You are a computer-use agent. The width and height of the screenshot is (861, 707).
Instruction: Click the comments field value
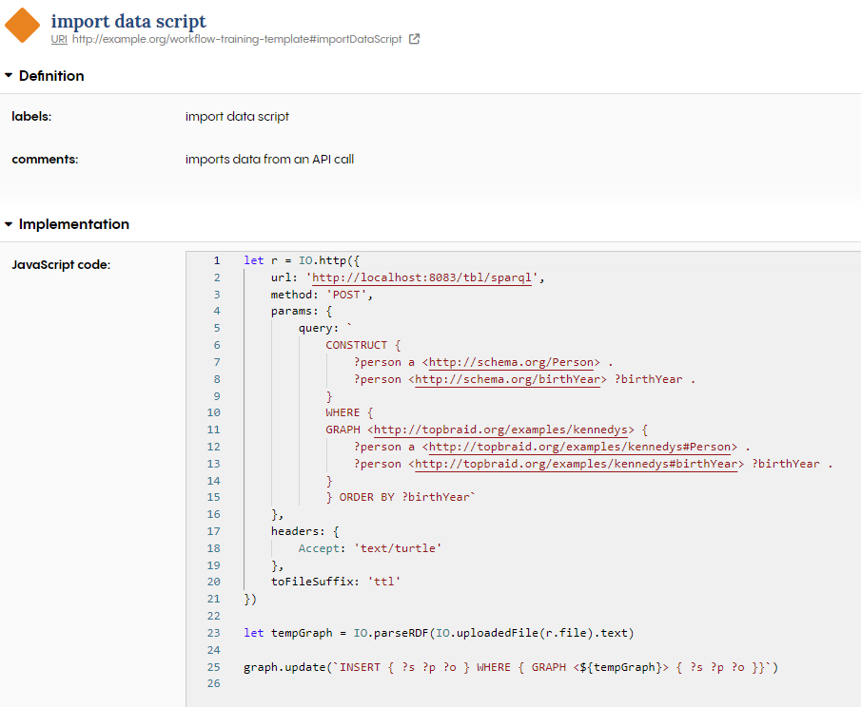tap(270, 159)
